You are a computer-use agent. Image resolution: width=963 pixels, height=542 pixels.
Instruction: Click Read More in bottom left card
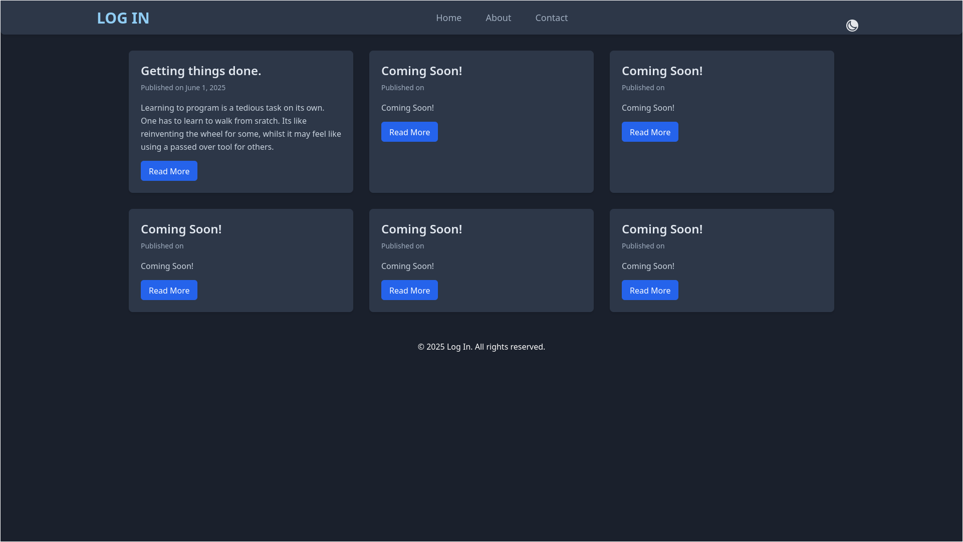[x=169, y=291]
